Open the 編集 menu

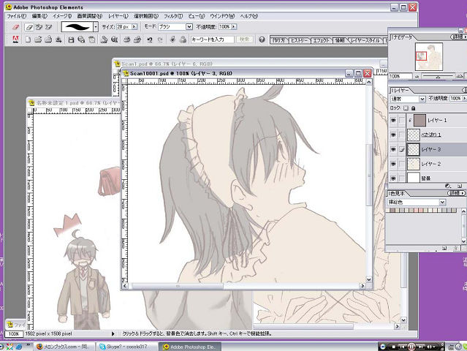pos(39,16)
